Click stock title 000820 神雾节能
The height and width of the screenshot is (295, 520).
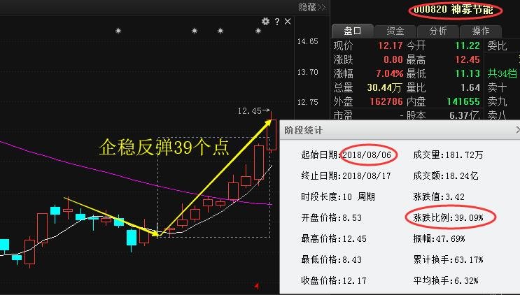coord(454,10)
